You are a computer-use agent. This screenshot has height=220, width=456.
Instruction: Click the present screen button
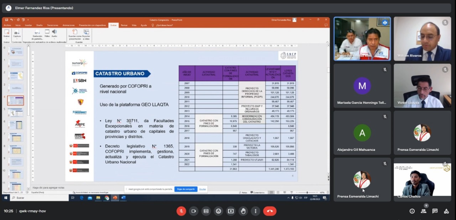coord(231,211)
